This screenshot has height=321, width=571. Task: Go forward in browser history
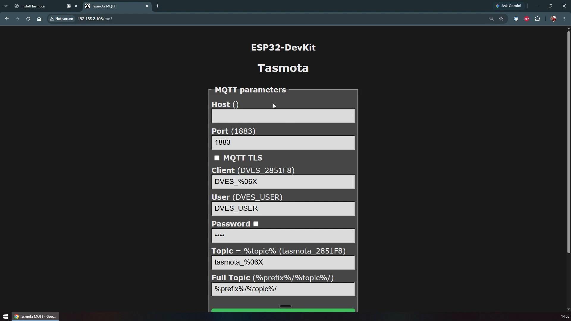tap(18, 19)
